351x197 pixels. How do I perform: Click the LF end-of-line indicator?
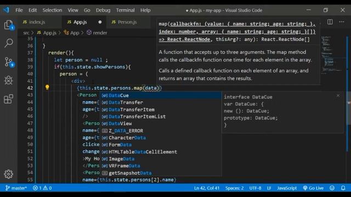point(269,188)
